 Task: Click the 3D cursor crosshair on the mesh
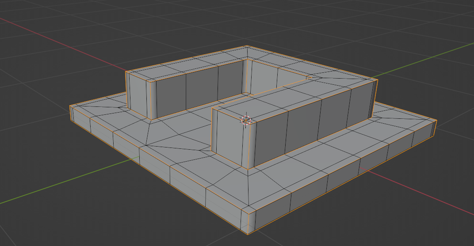(x=246, y=120)
